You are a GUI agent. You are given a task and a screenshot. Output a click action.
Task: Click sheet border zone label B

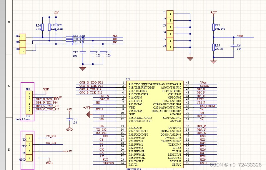tap(9, 22)
